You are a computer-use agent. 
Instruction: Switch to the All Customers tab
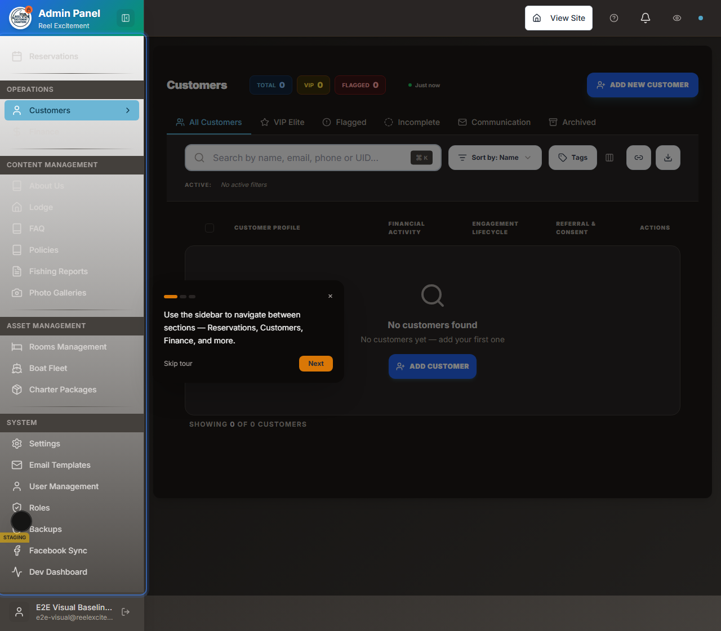(x=209, y=122)
